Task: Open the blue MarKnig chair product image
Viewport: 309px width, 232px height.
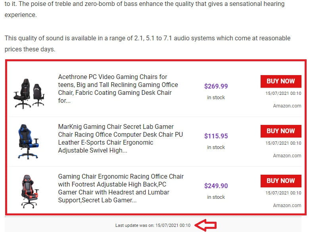Action: (x=28, y=141)
